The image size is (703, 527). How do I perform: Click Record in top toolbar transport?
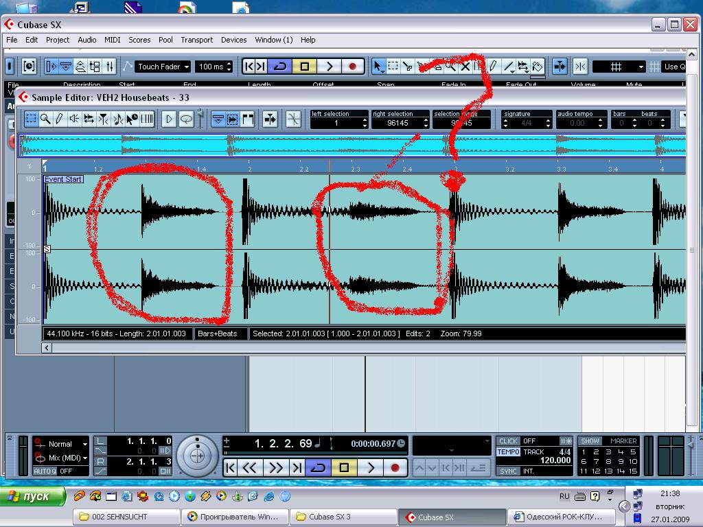352,67
